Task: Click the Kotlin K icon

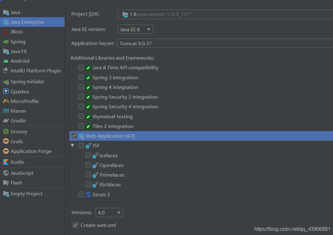Action: coord(6,162)
